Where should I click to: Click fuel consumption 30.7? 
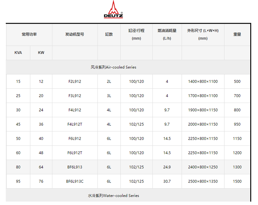167,181
